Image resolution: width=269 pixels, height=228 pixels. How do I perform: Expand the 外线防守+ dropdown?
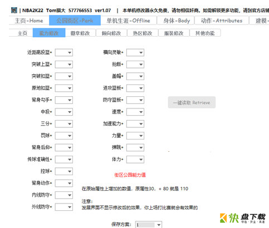64,207
